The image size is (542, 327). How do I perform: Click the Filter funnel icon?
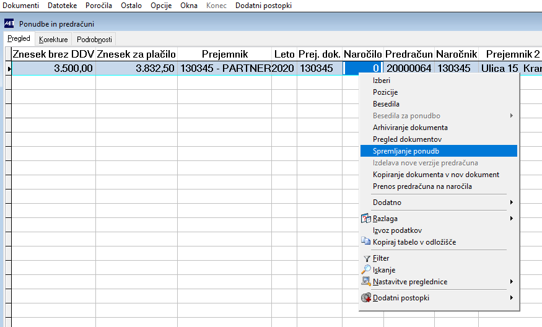point(367,258)
